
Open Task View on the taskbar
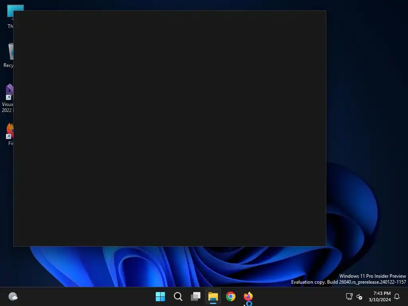coord(195,296)
